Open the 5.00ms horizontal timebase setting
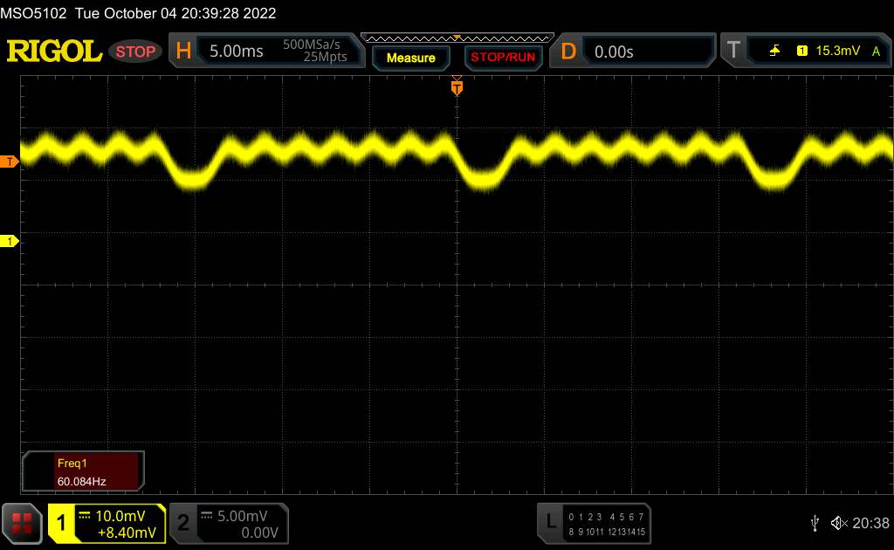Viewport: 894px width, 550px height. (237, 52)
